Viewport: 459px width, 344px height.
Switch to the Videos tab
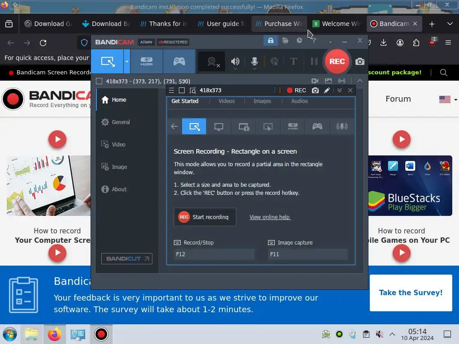pos(226,101)
